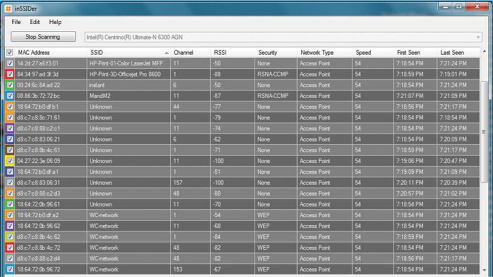Uncheck the green checkbox for the instant network

click(10, 85)
